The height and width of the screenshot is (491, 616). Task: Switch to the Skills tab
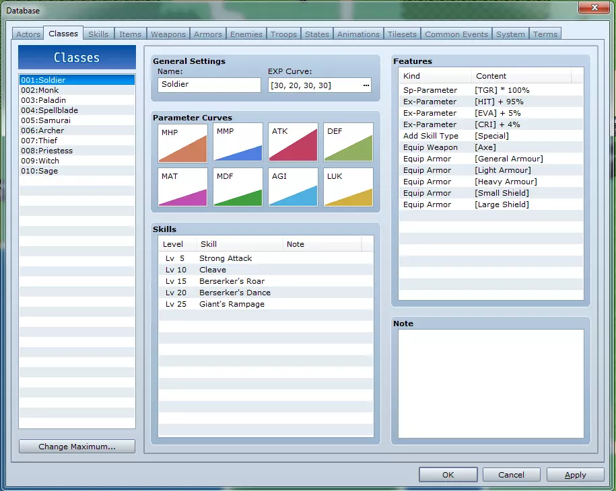coord(98,34)
